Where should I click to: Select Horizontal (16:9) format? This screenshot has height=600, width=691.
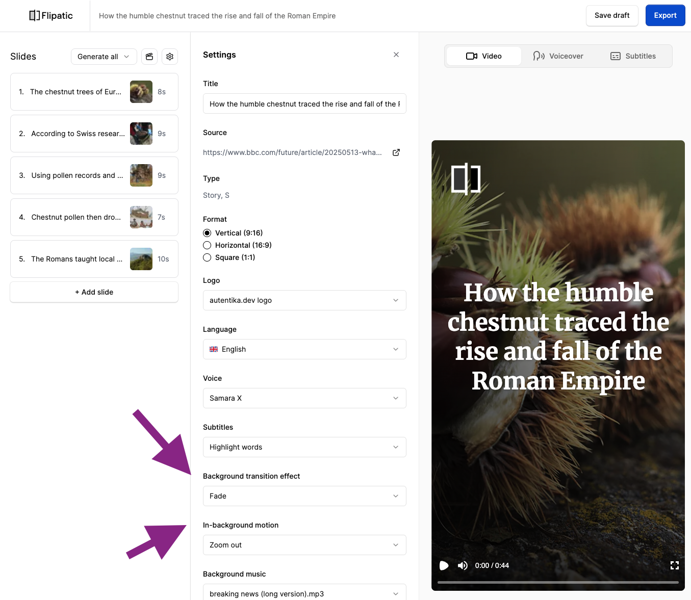207,245
